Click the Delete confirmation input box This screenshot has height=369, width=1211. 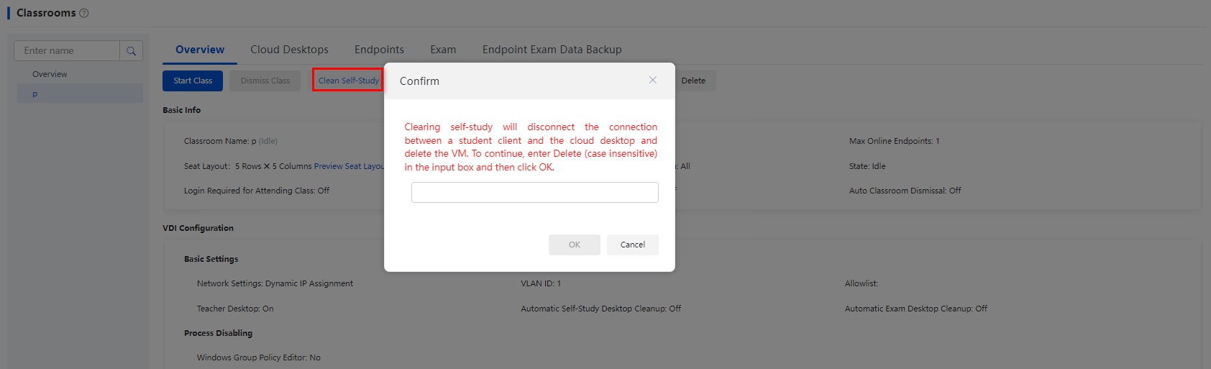[x=535, y=192]
